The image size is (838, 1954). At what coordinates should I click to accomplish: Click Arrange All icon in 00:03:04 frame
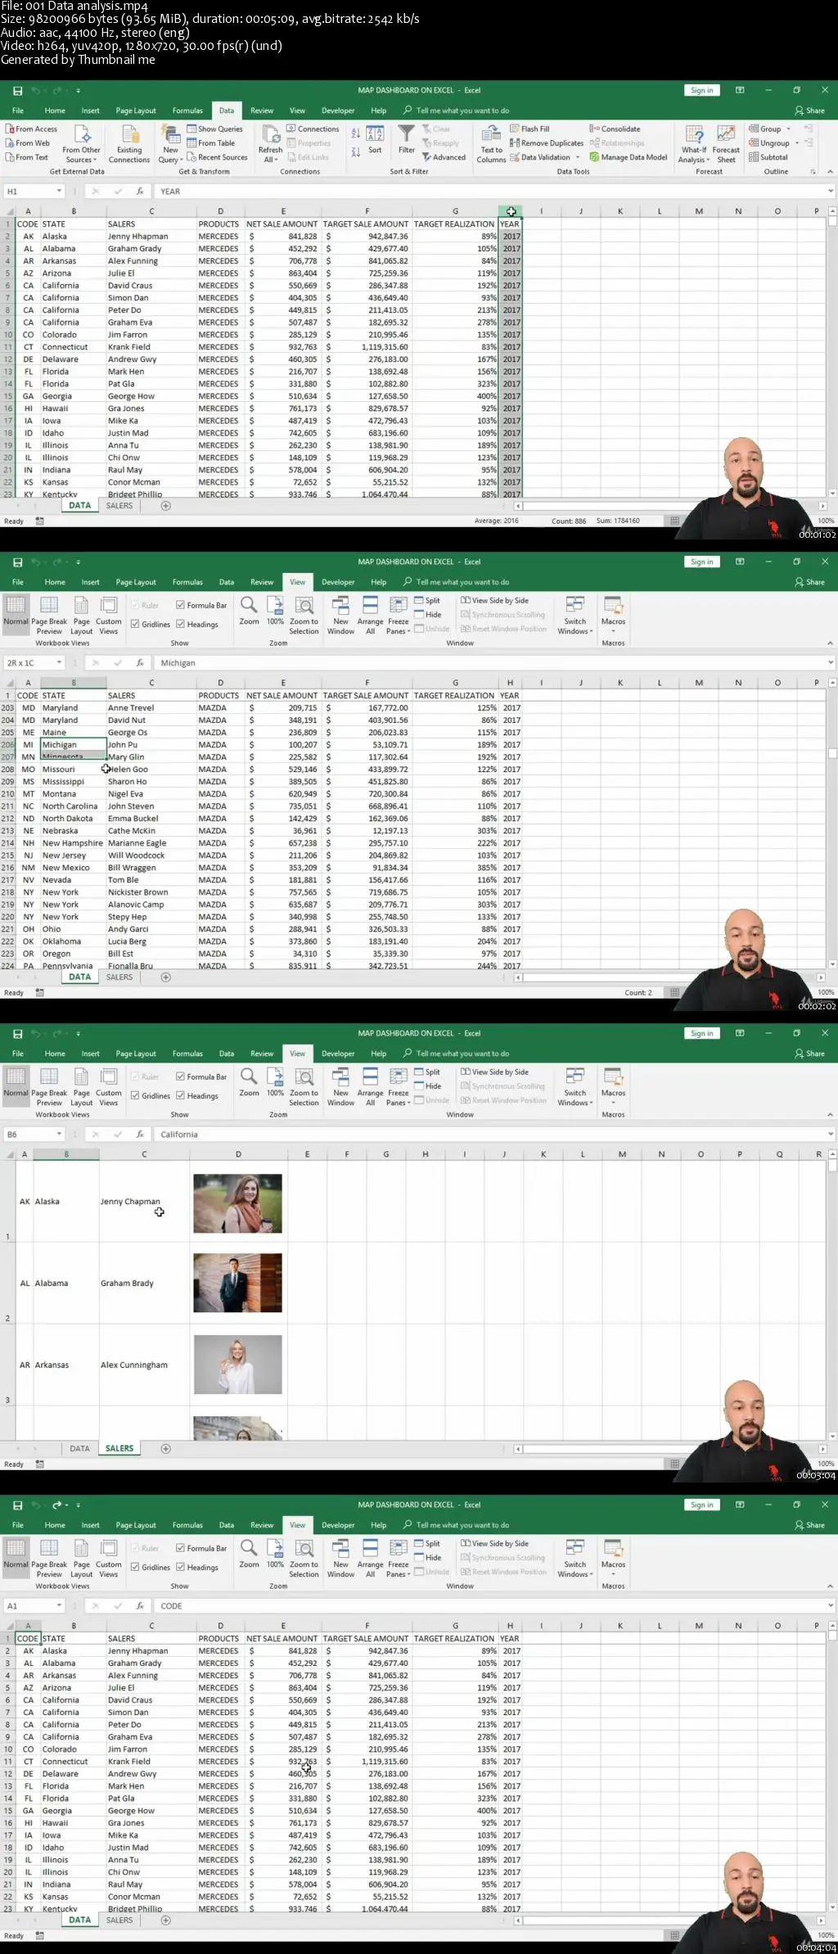[x=370, y=1077]
